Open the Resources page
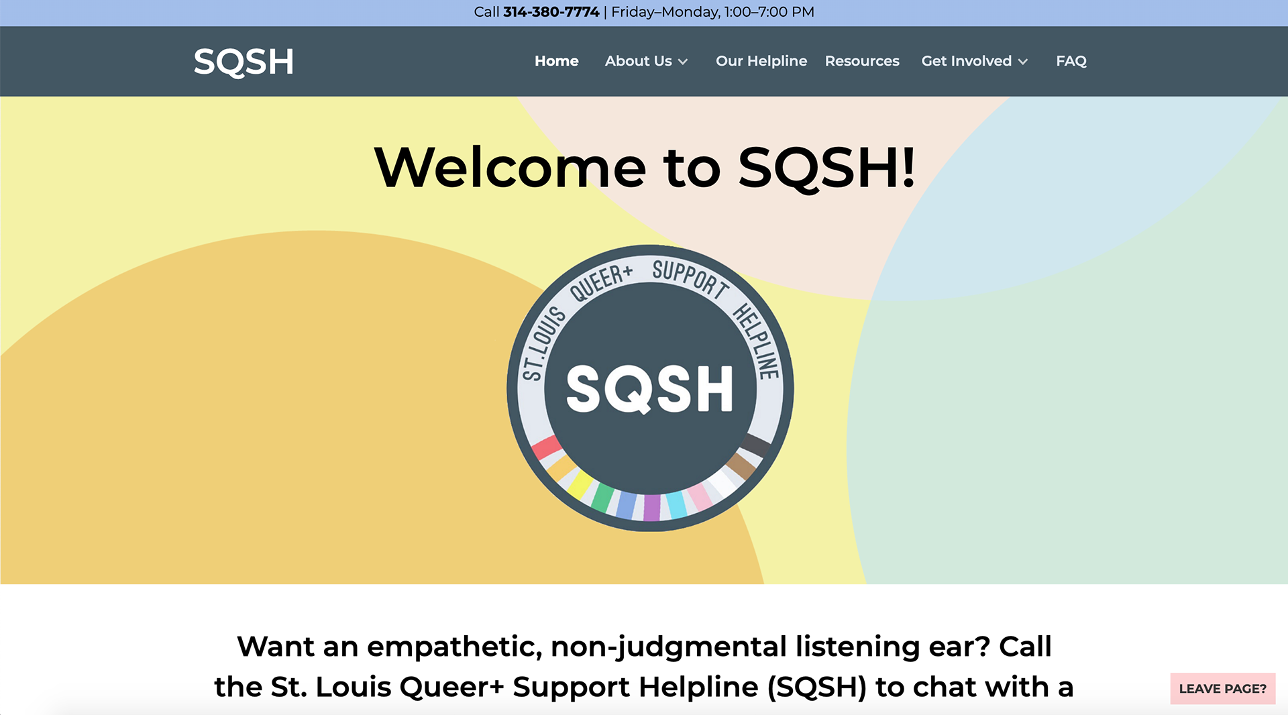Screen dimensions: 1288x715 [862, 61]
